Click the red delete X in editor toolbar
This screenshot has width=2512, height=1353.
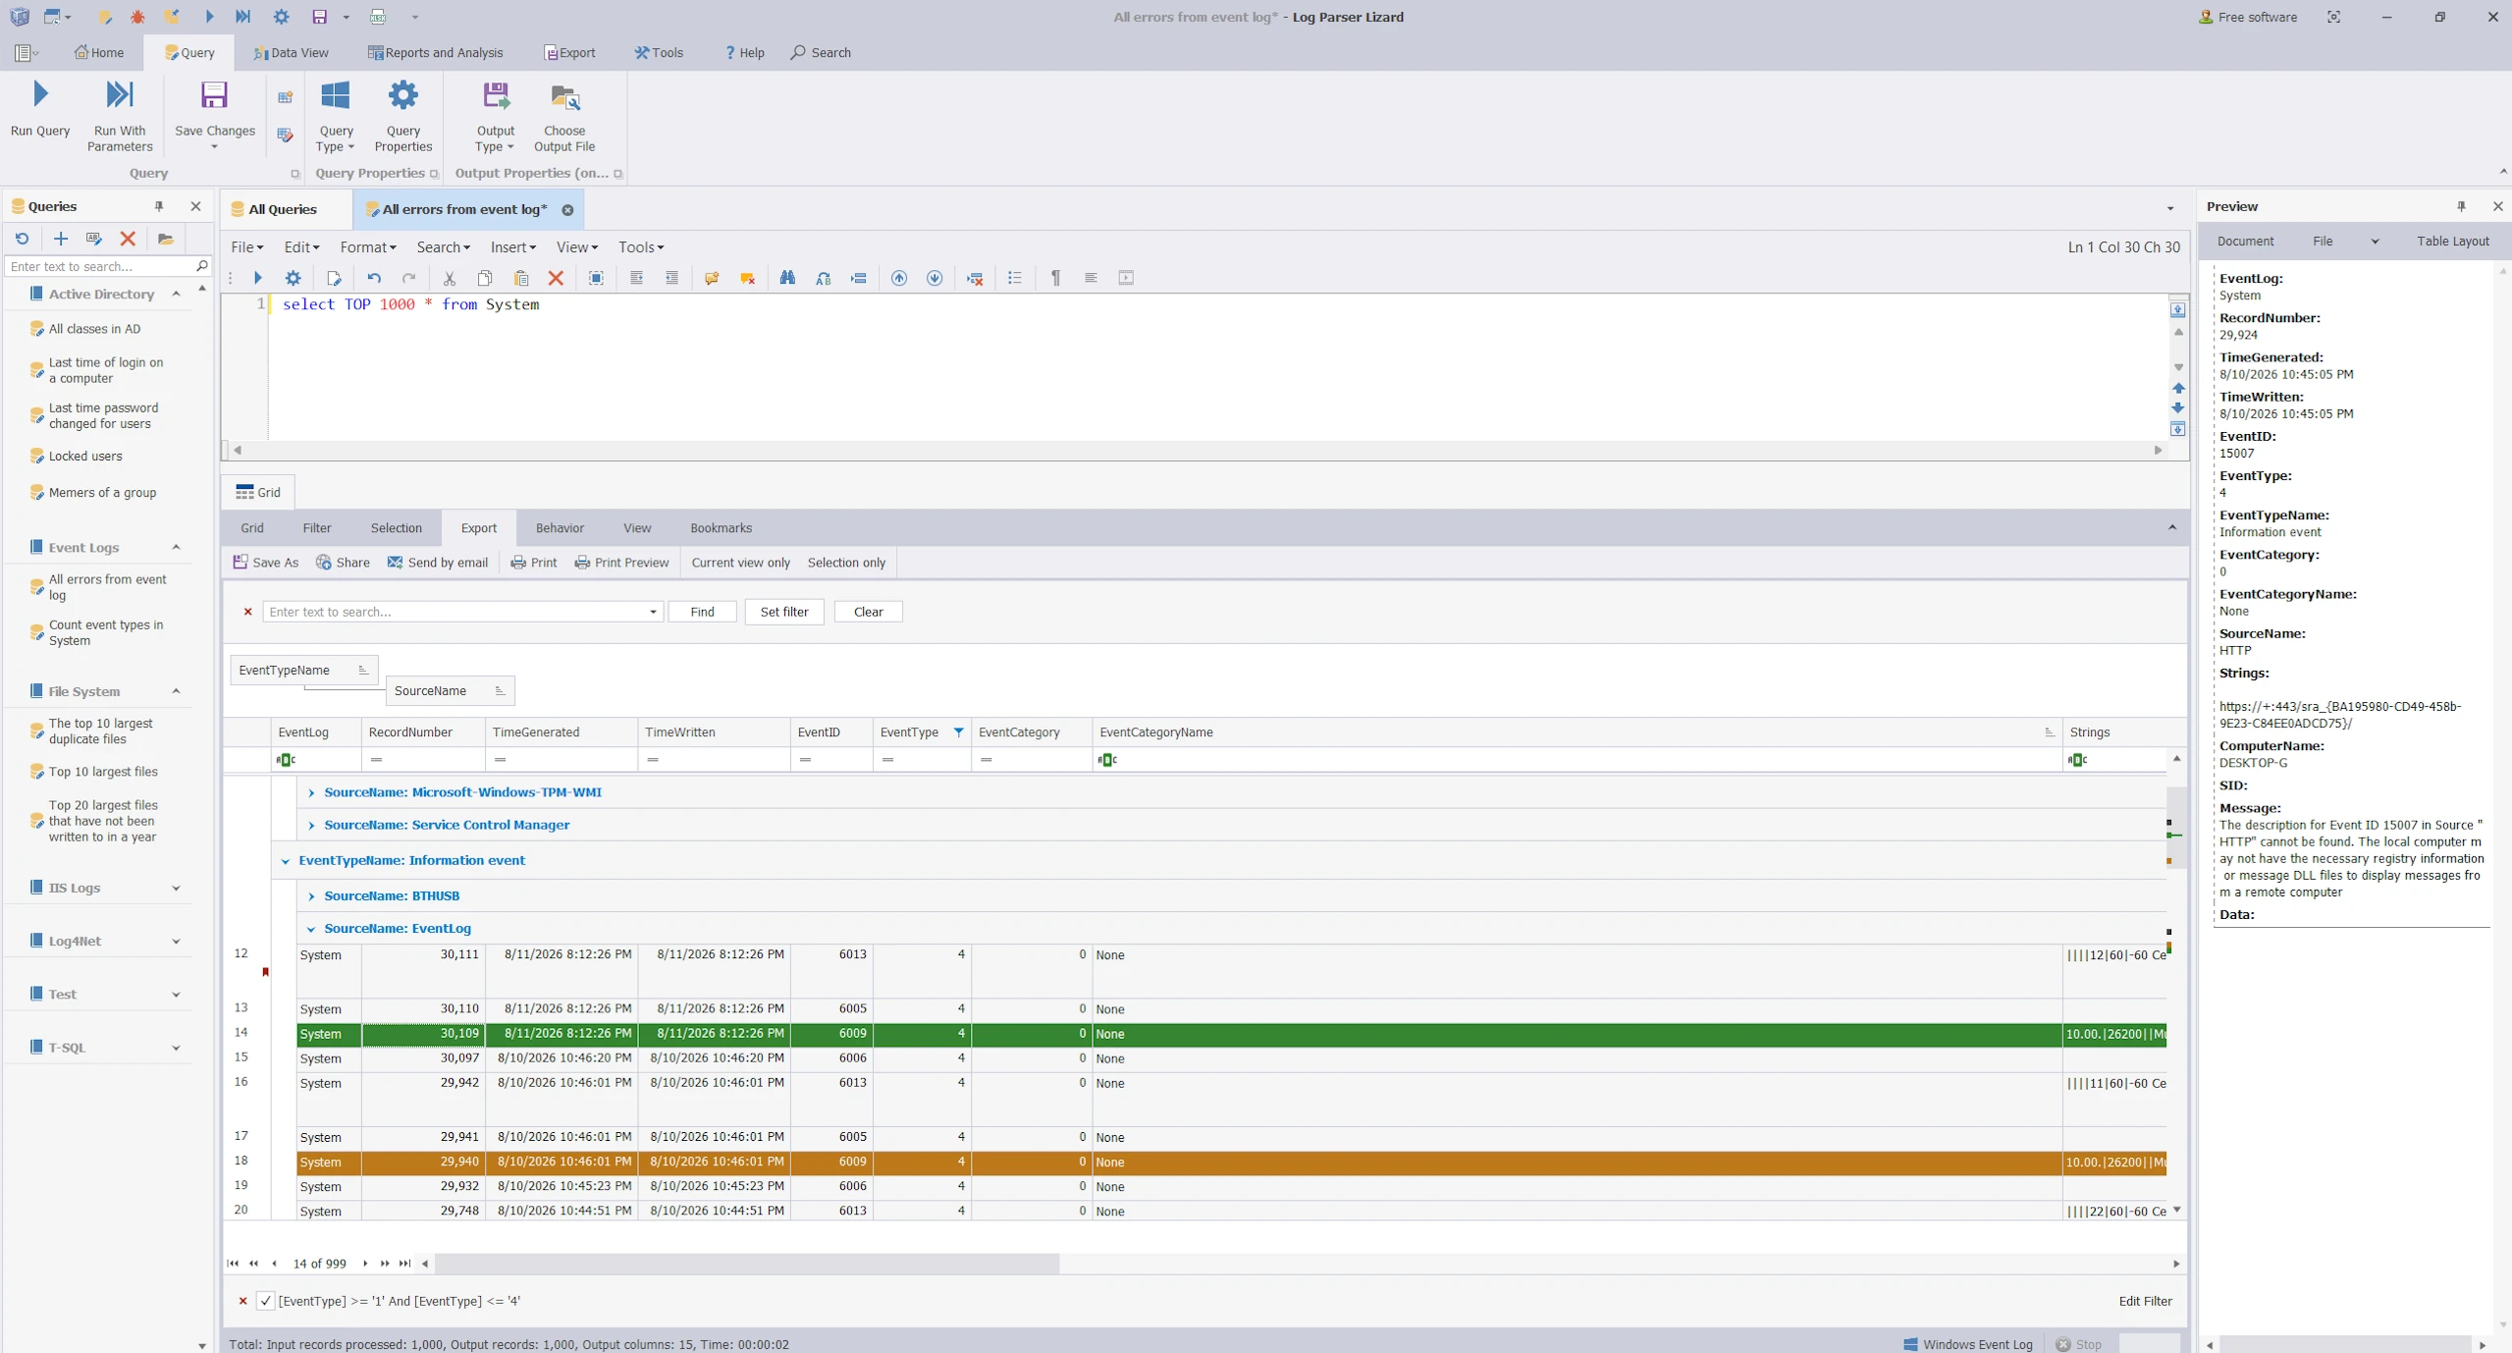pos(556,278)
